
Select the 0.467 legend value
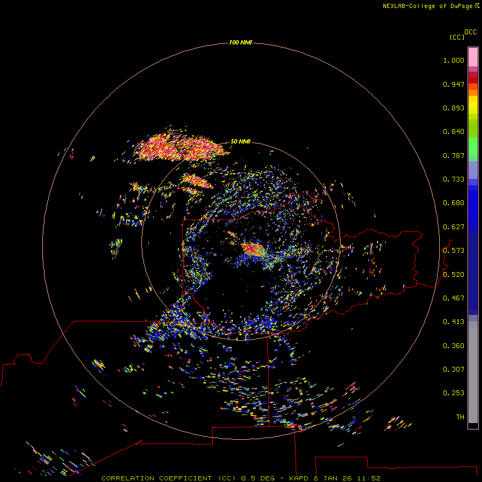coord(454,298)
